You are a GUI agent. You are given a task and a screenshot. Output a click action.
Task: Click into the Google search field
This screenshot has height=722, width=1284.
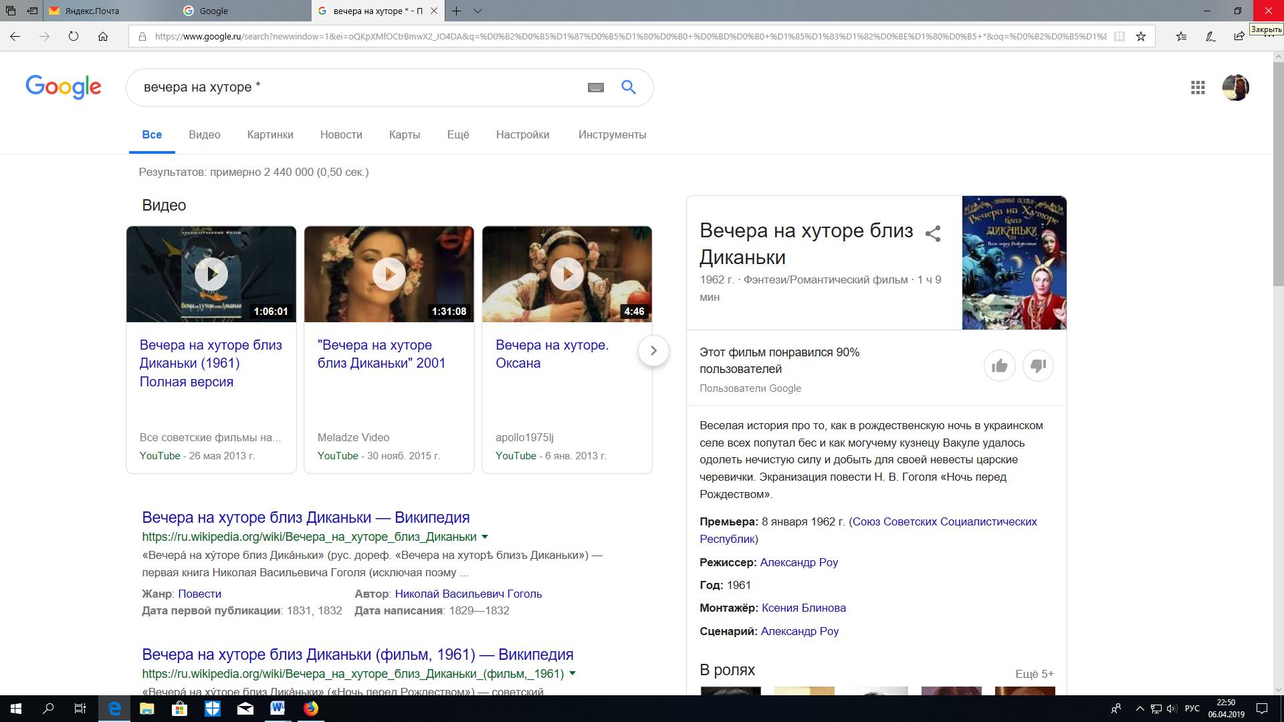click(x=361, y=88)
